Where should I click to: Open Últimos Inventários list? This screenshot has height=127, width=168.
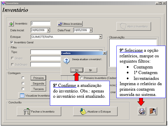pos(70,24)
